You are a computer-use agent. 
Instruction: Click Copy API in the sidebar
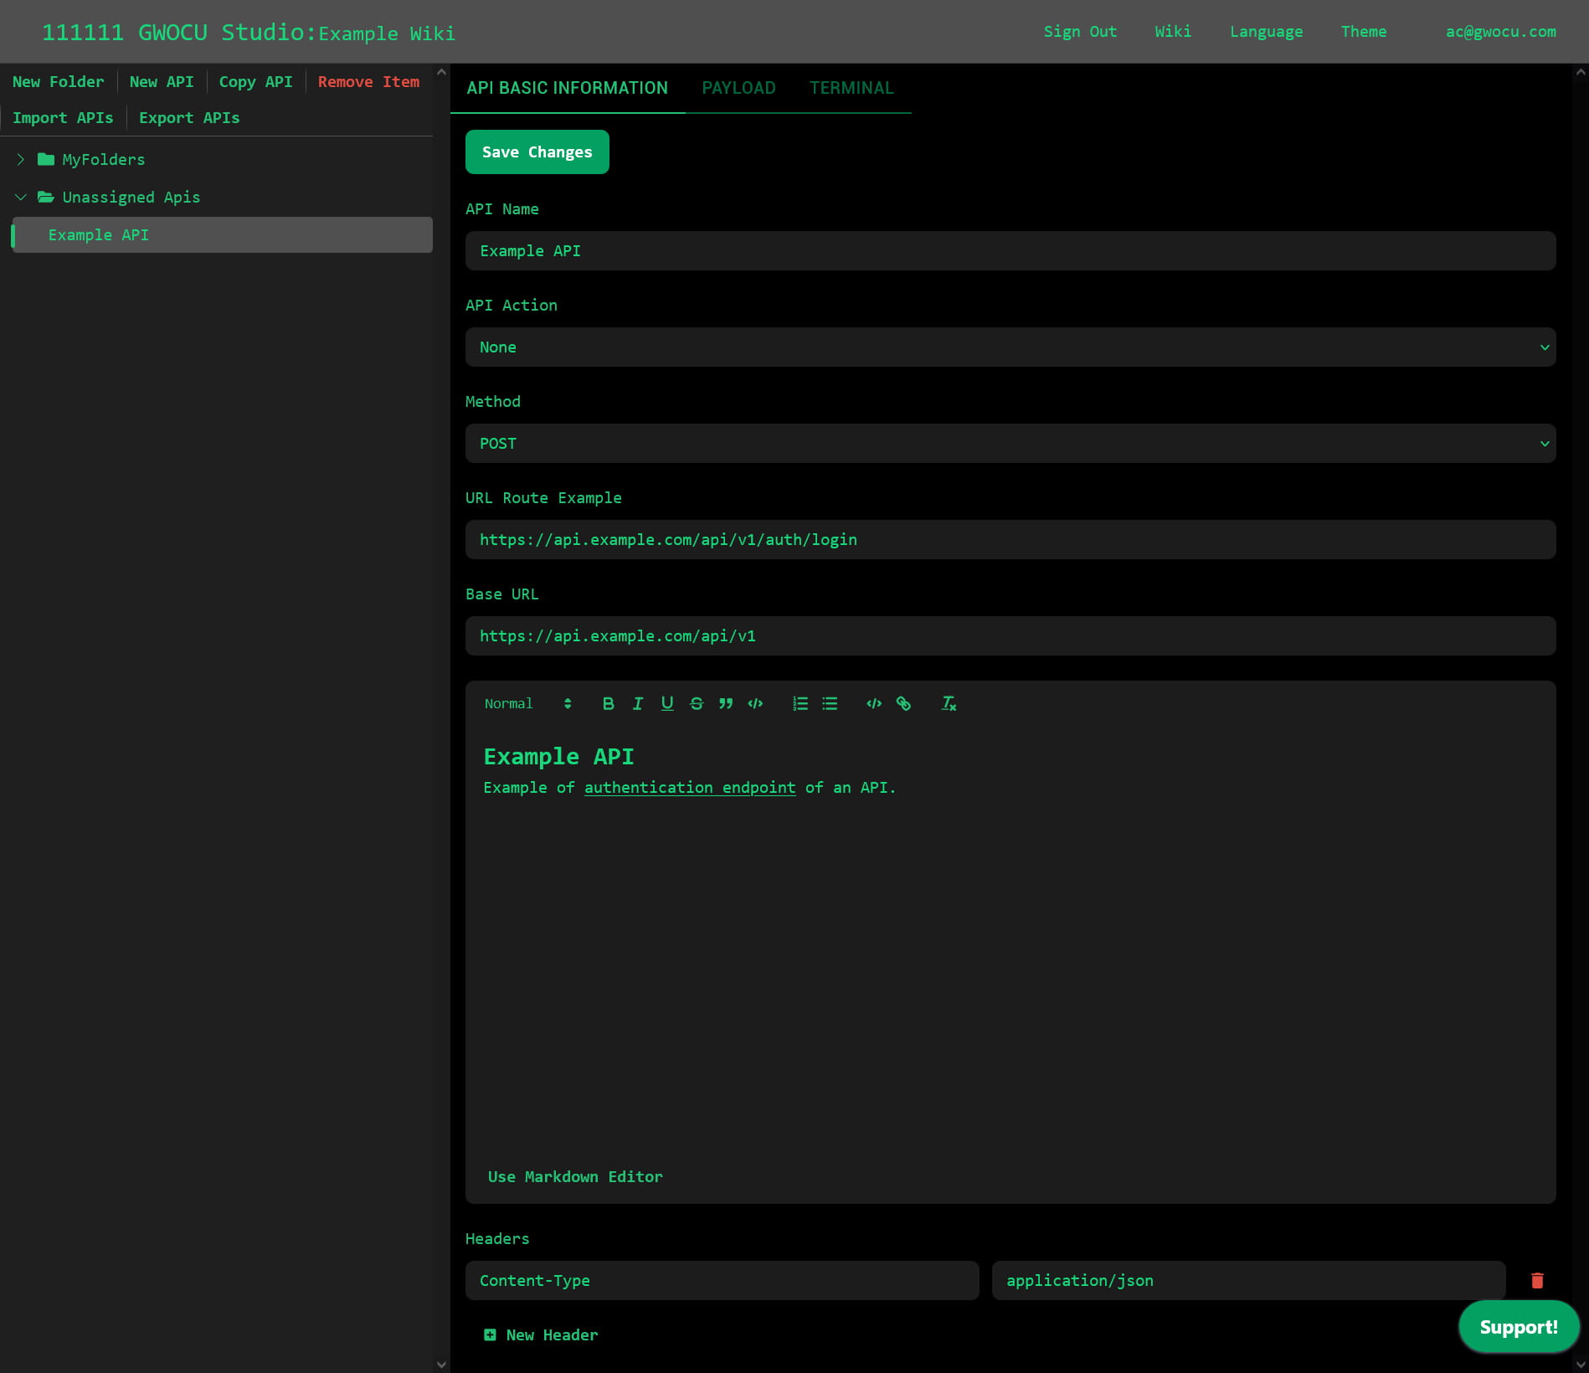click(255, 82)
